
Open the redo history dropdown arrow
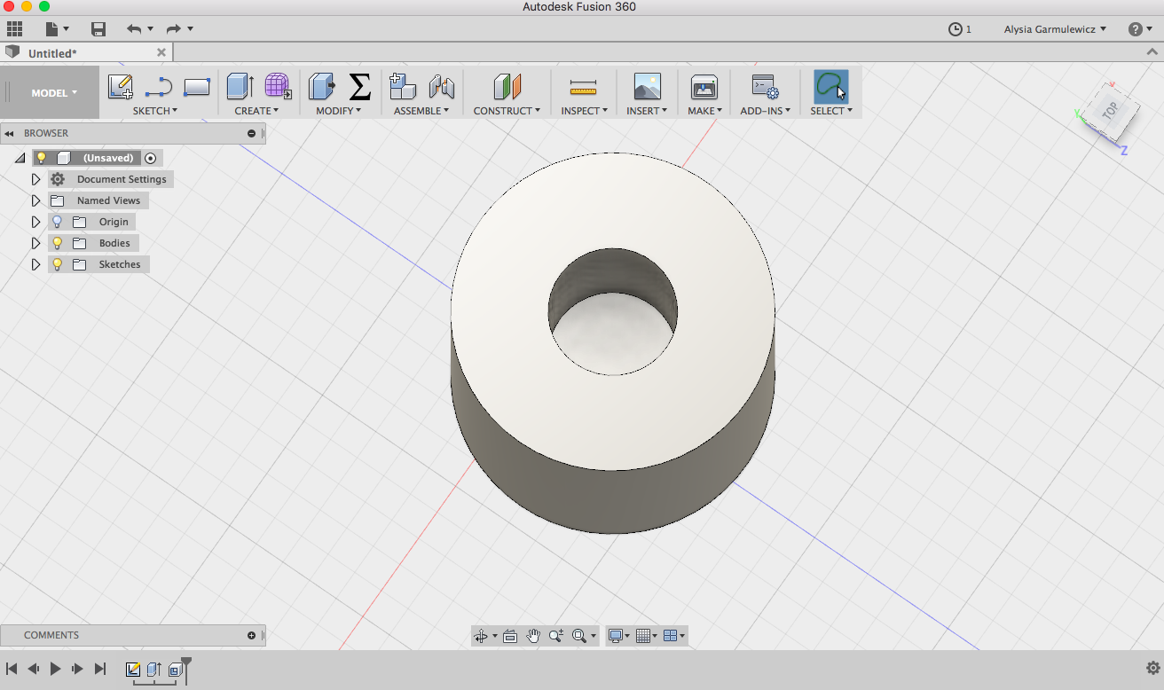click(190, 29)
